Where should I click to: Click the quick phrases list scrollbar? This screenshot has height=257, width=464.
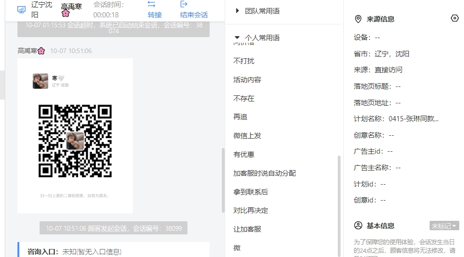(x=339, y=206)
